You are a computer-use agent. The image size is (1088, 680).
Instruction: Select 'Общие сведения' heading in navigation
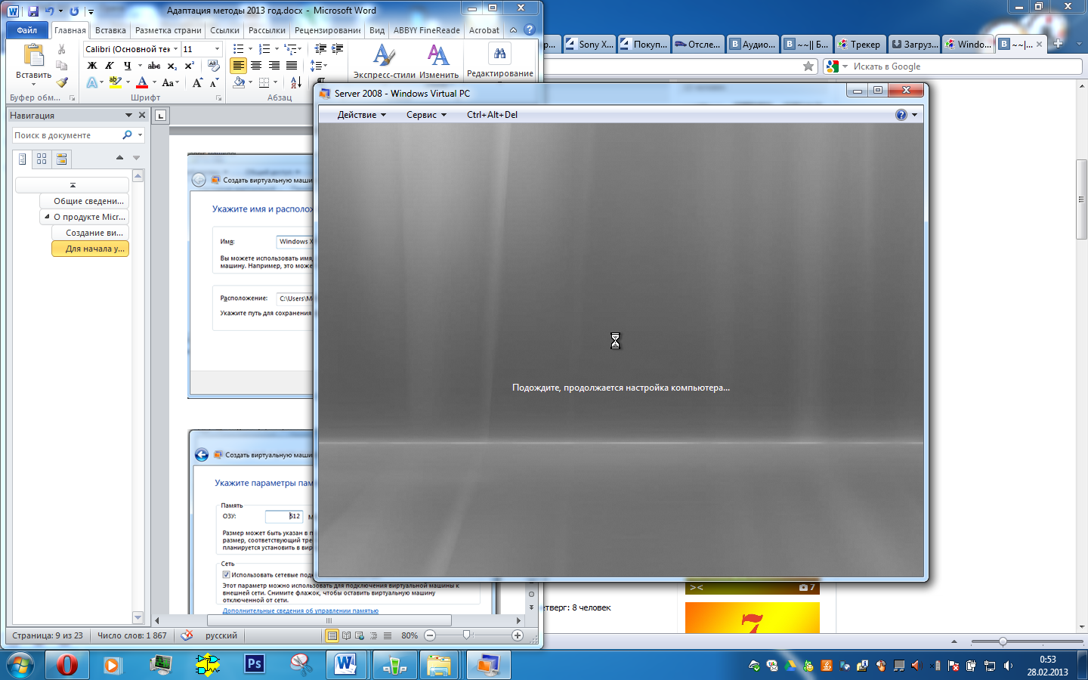[85, 201]
